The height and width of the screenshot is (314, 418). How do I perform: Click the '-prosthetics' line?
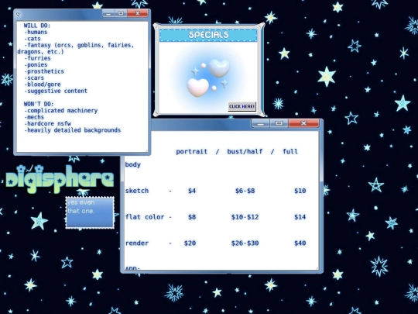coord(44,71)
